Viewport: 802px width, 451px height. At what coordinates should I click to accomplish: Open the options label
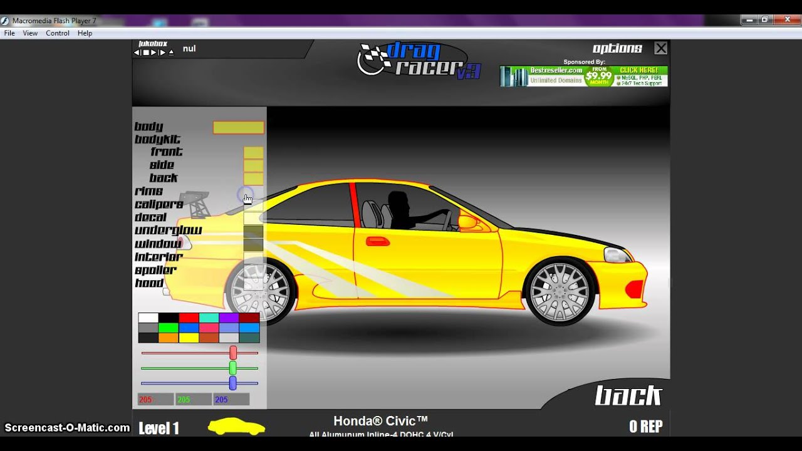point(617,48)
